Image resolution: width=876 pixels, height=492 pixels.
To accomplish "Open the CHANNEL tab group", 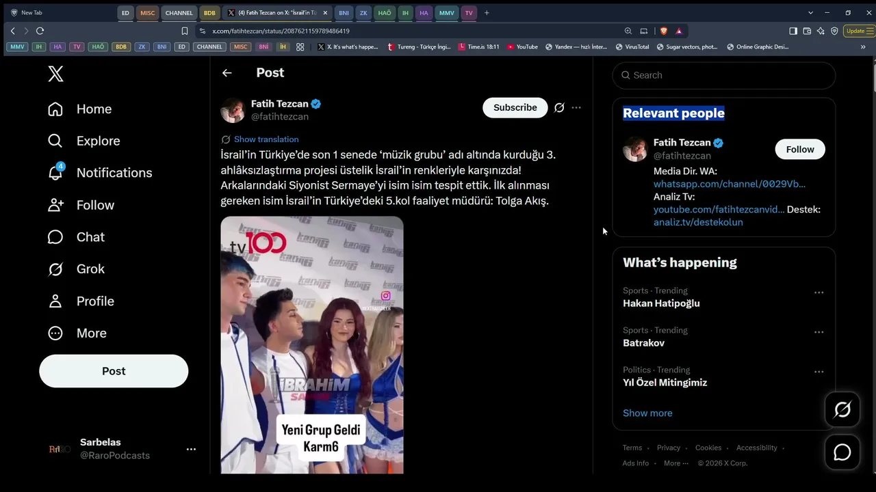I will [x=179, y=13].
